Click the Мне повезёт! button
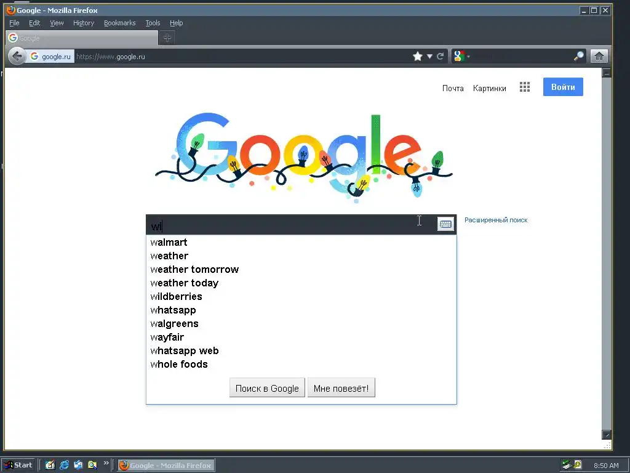630x473 pixels. [341, 388]
